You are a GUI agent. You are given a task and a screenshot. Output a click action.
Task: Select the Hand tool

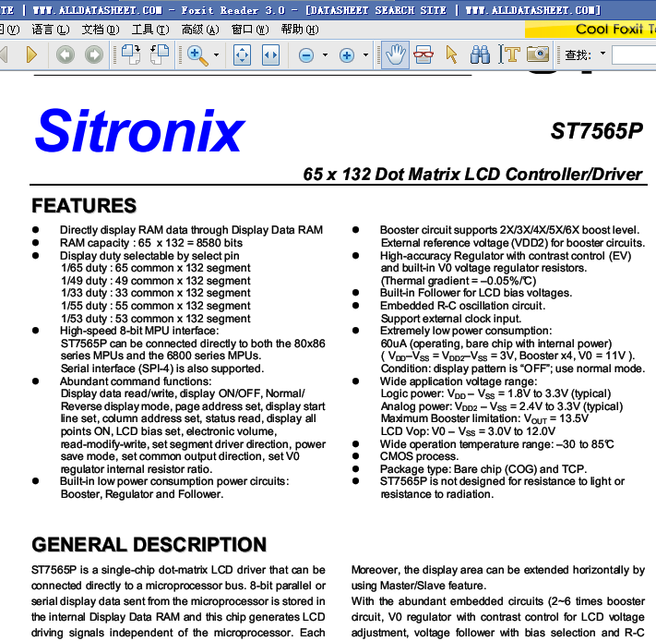[396, 54]
